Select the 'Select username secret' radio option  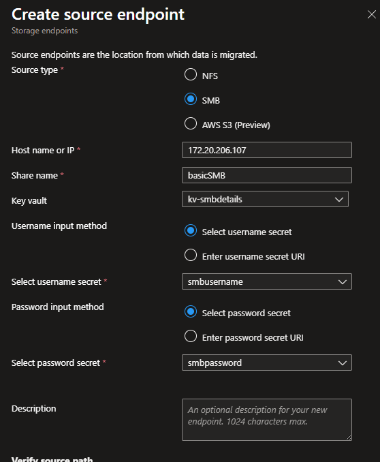[x=191, y=230]
